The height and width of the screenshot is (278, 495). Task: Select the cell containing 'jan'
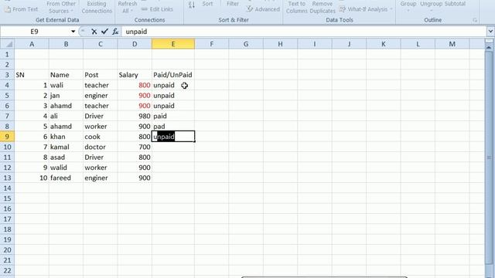pyautogui.click(x=66, y=96)
